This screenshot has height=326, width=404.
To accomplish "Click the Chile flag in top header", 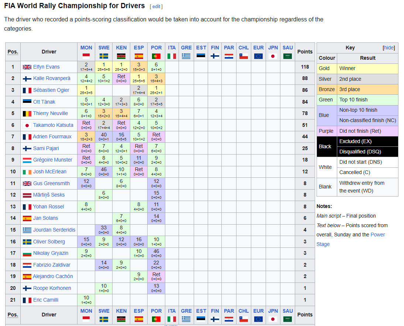I will 244,56.
